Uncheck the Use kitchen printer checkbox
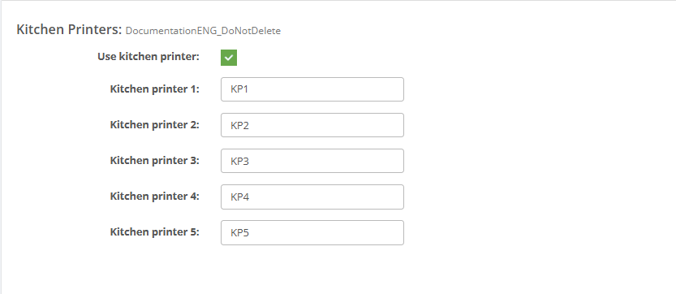676x294 pixels. (229, 58)
